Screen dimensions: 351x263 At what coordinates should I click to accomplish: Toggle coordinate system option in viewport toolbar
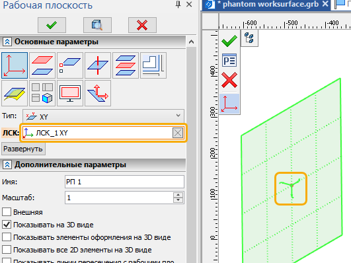(229, 104)
